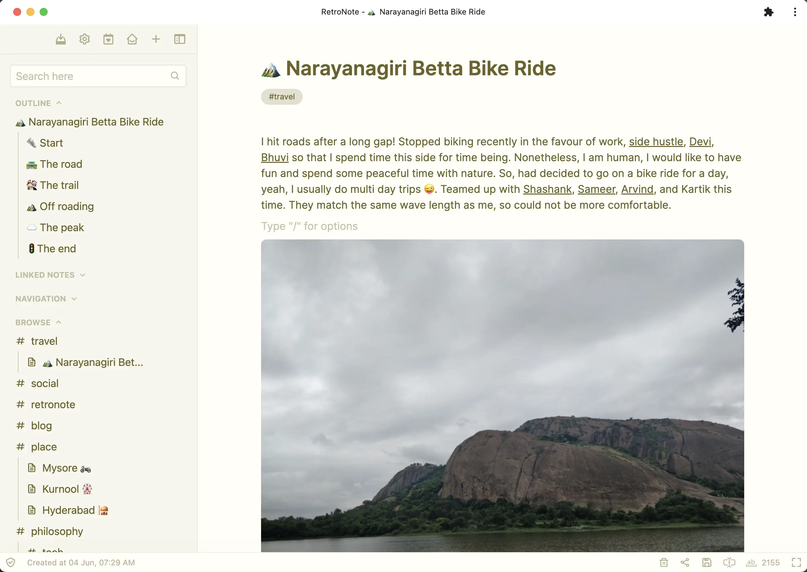Collapse the BROWSE section
Viewport: 807px width, 572px height.
pos(38,322)
